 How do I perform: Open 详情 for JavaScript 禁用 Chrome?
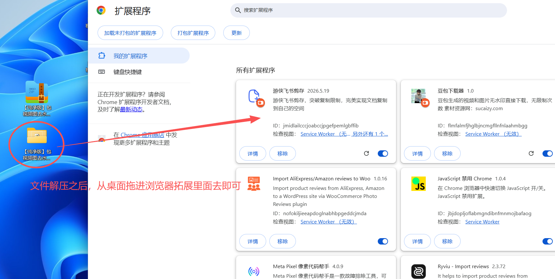(x=417, y=241)
